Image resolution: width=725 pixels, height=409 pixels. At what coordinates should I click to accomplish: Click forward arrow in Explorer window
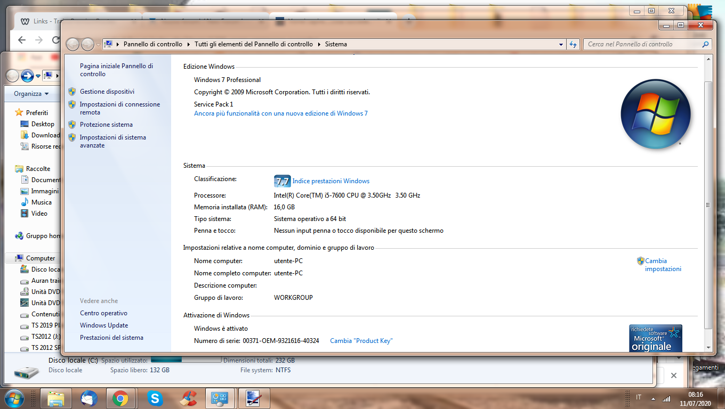tap(27, 76)
